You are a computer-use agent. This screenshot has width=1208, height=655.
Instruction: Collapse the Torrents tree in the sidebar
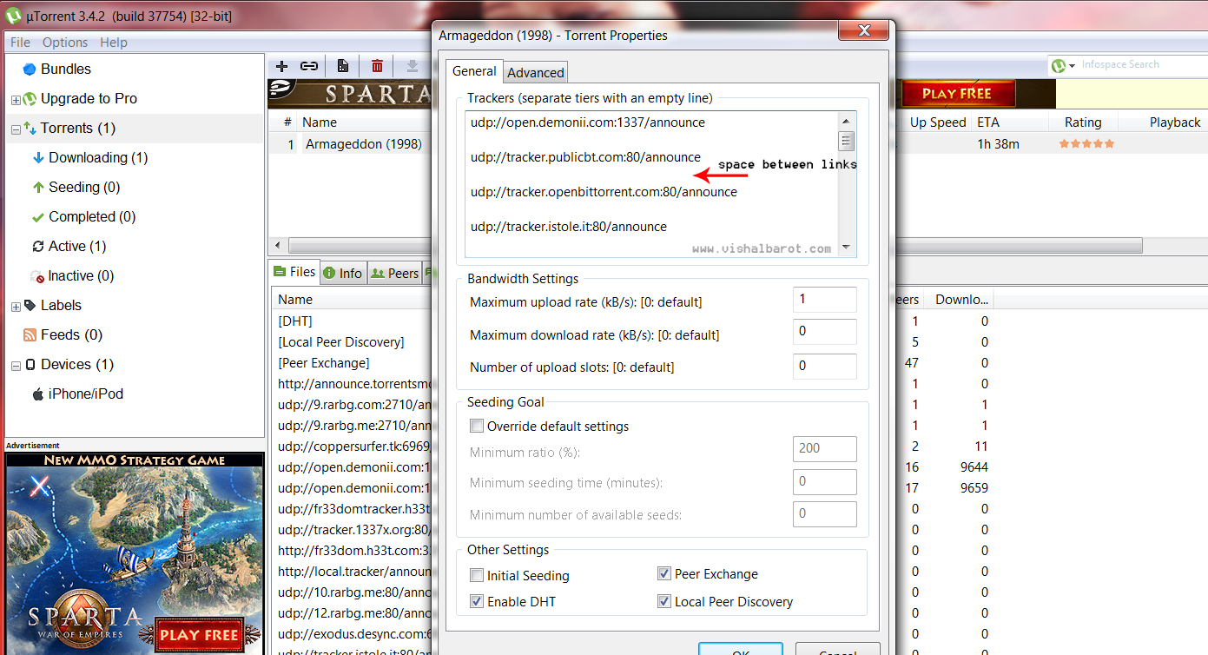[x=15, y=128]
